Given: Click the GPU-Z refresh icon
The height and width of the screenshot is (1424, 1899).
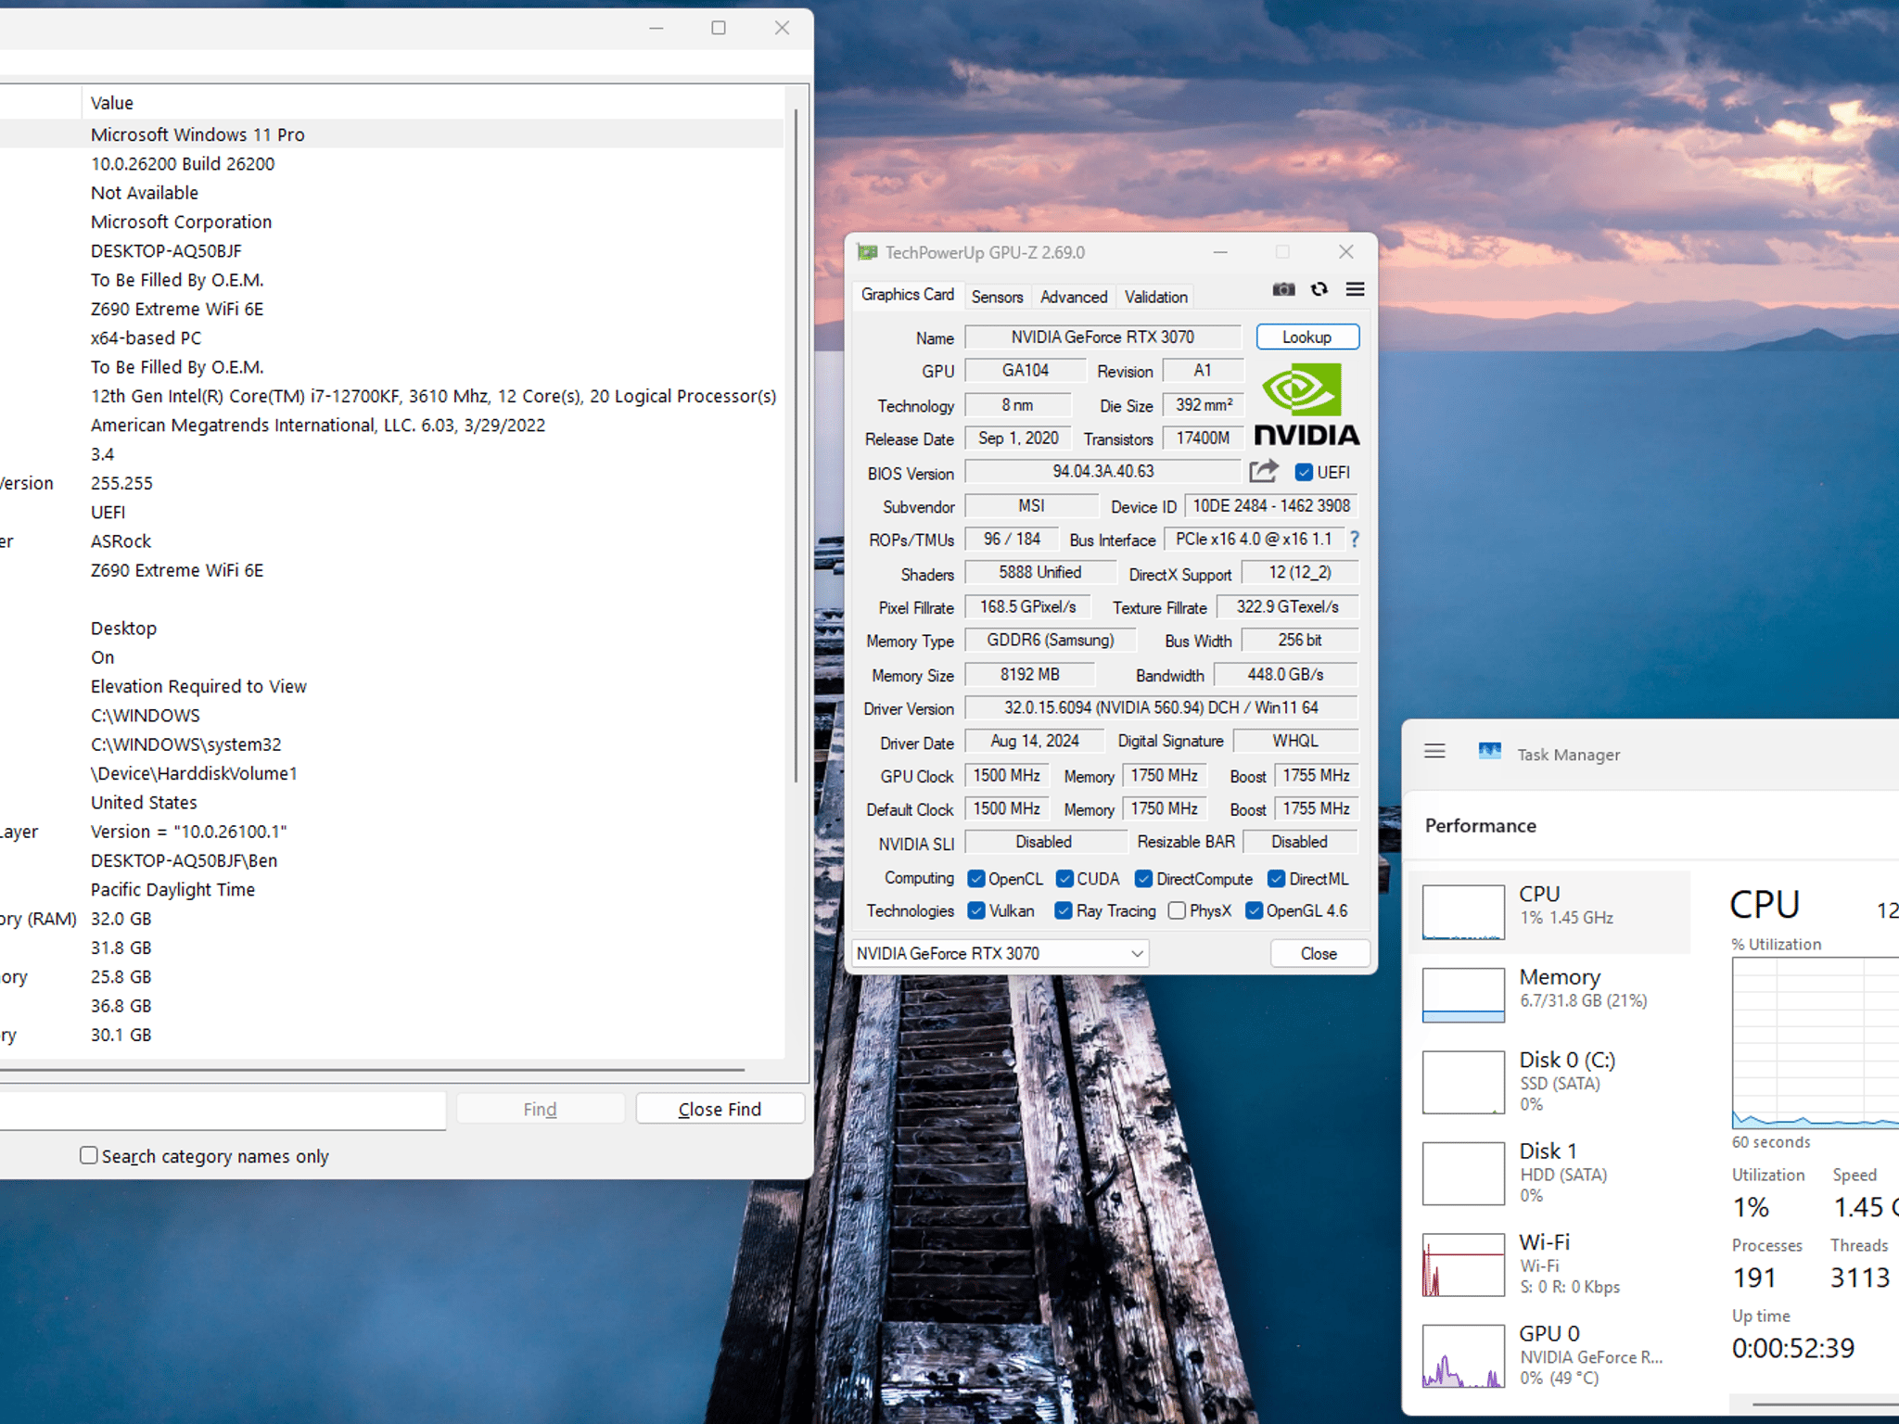Looking at the screenshot, I should point(1319,289).
